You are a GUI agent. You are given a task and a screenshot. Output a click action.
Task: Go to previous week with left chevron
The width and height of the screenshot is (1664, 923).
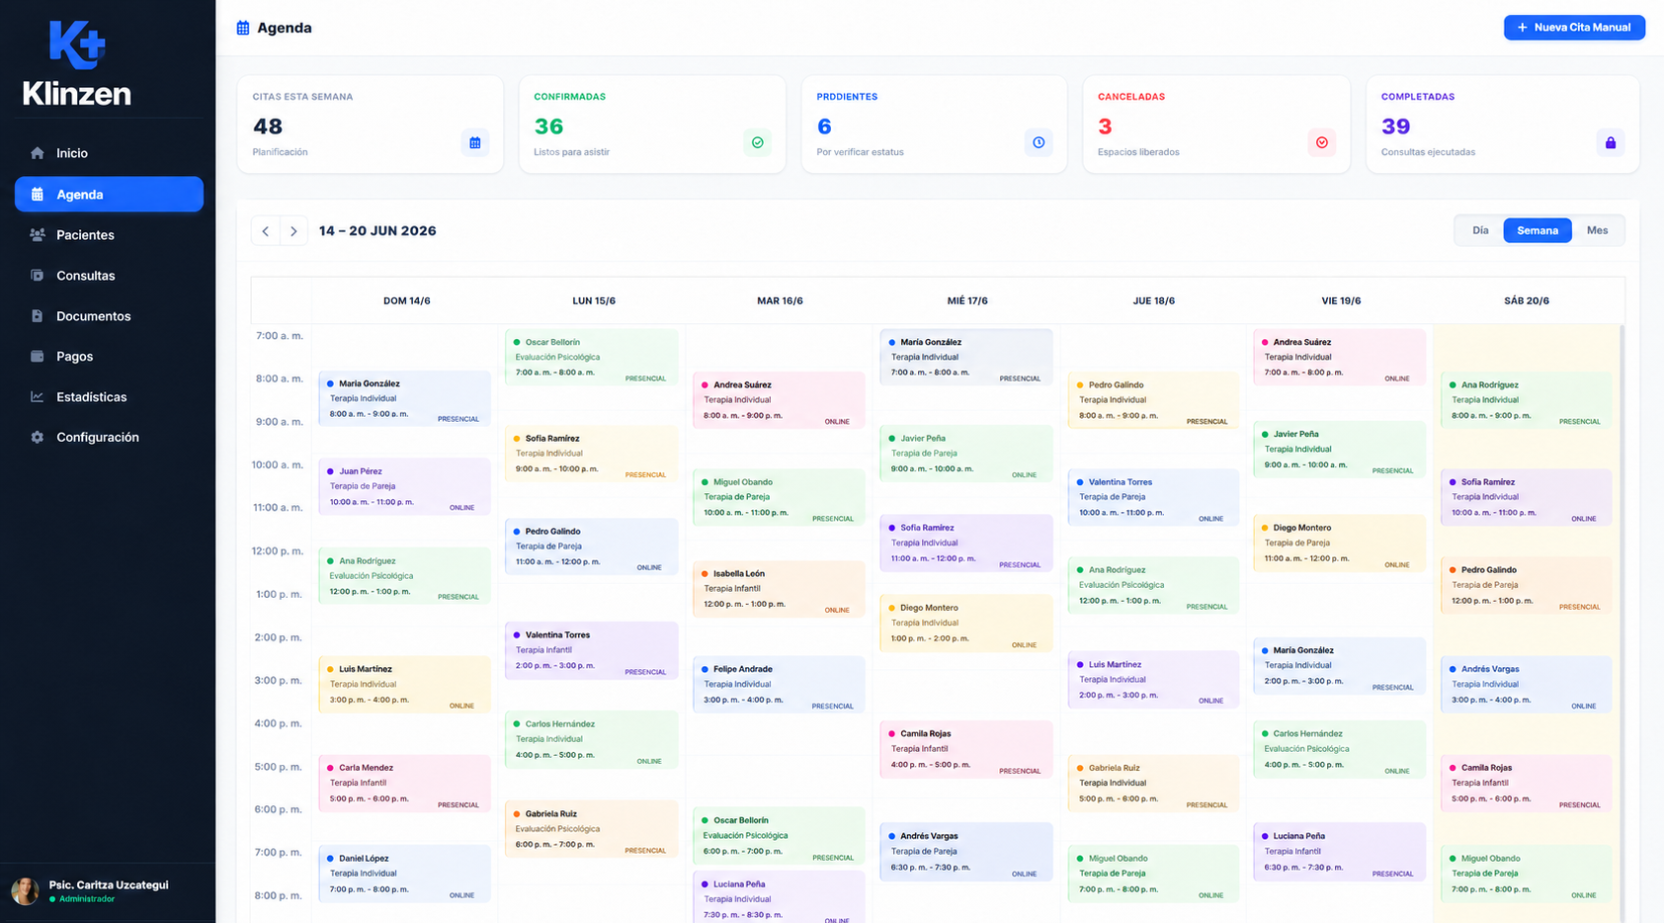click(266, 231)
